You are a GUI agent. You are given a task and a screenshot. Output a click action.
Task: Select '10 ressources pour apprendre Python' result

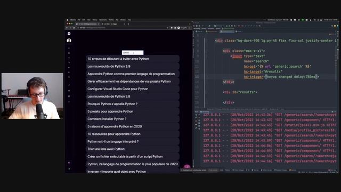(x=133, y=134)
